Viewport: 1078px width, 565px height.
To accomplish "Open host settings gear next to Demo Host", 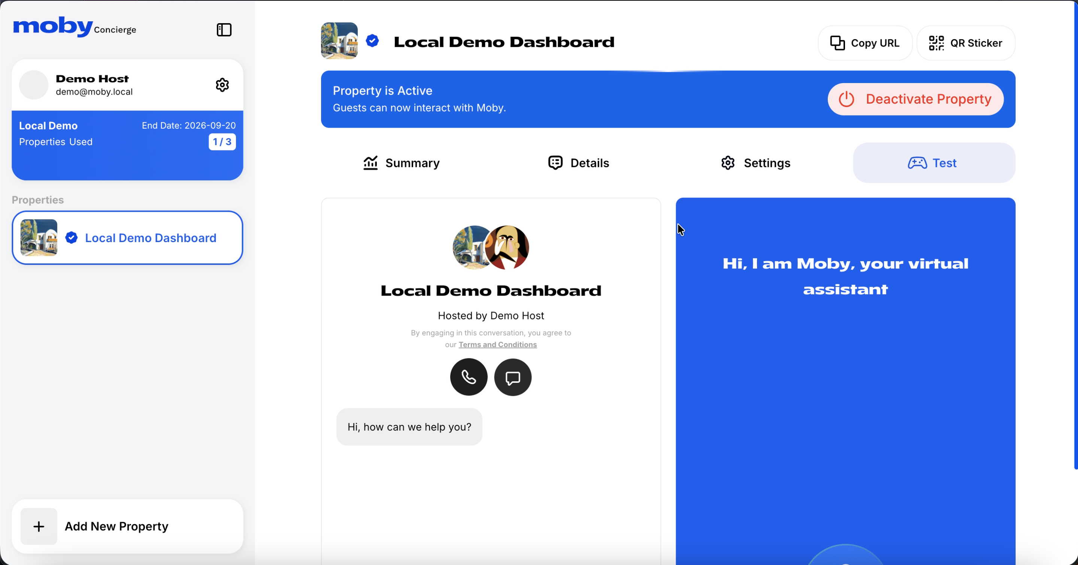I will coord(222,85).
